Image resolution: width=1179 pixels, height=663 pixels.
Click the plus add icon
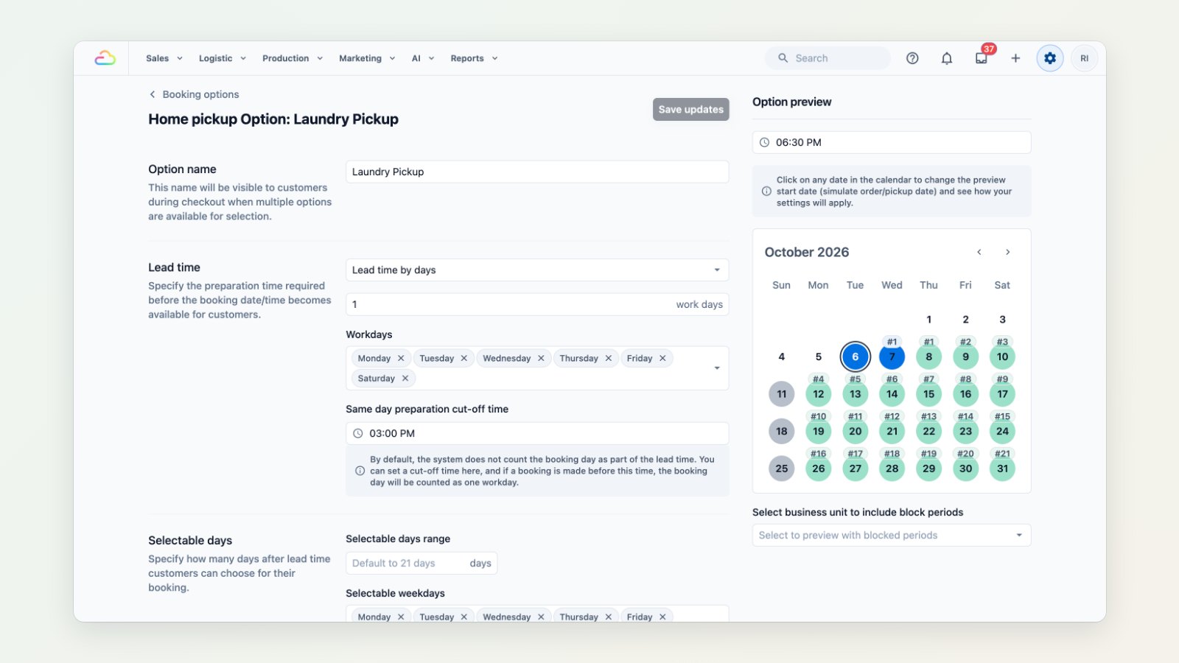click(1015, 58)
